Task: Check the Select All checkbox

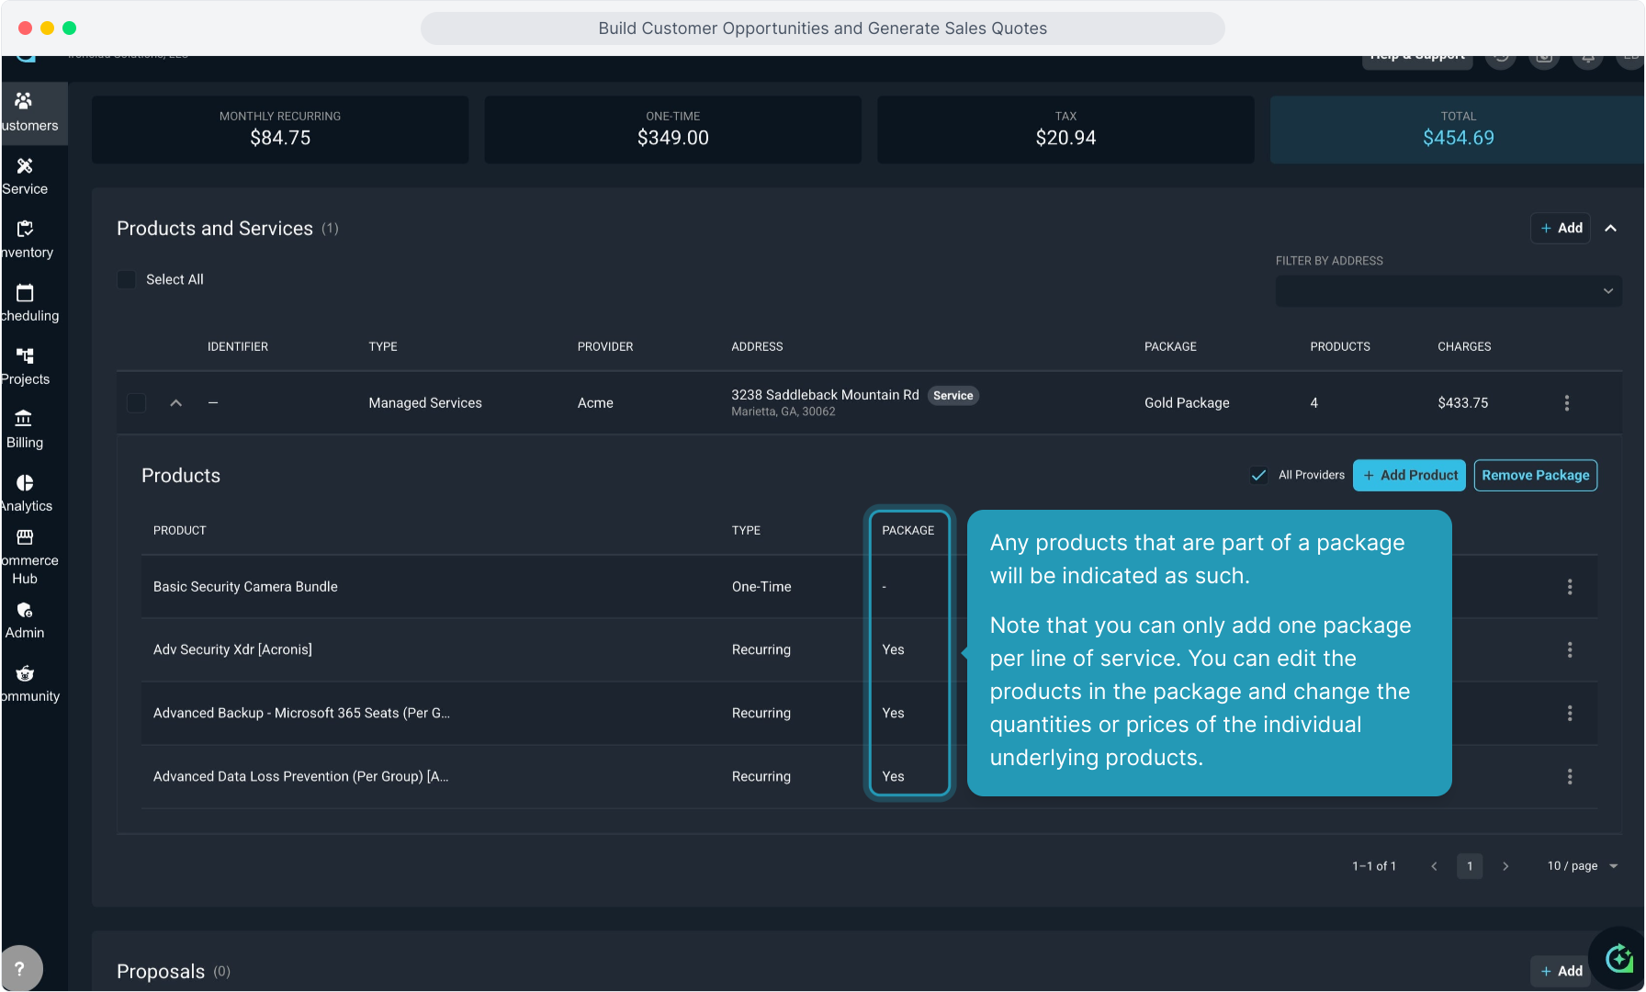Action: [127, 279]
